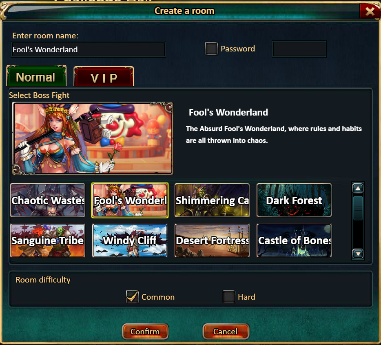Image resolution: width=381 pixels, height=345 pixels.
Task: Pick the Dark Forest boss fight
Action: (294, 200)
